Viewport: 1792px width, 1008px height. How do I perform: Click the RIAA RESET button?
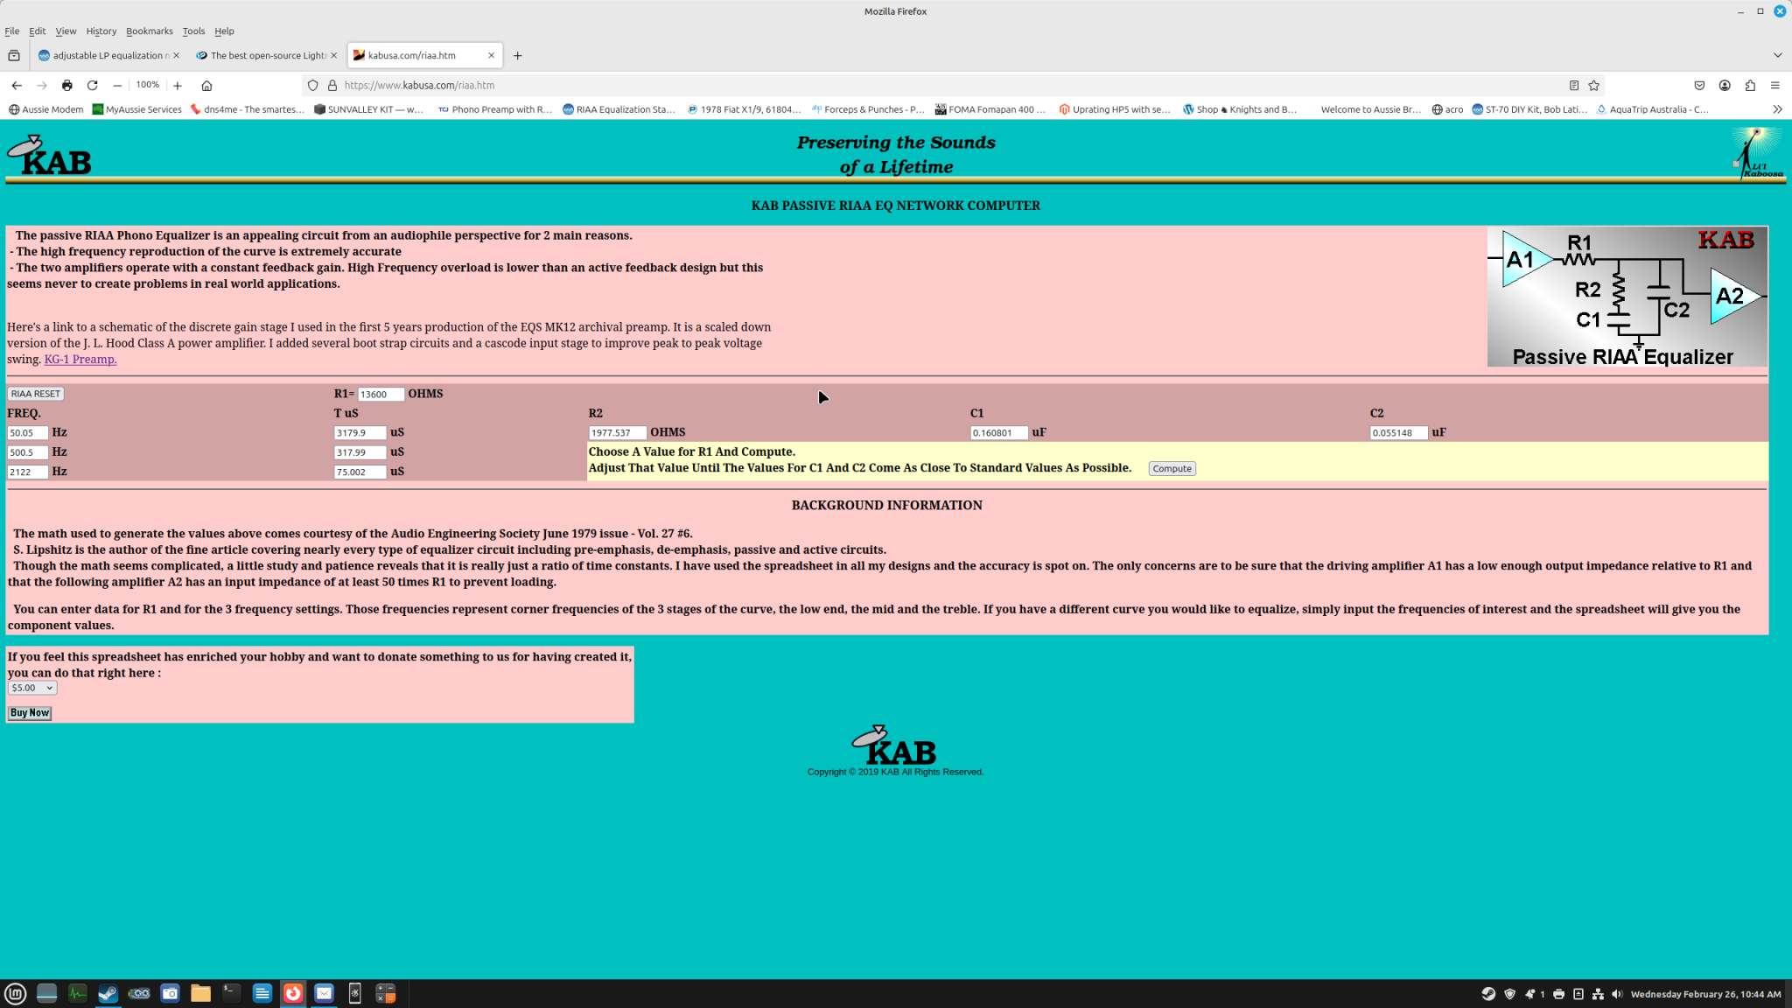[35, 394]
